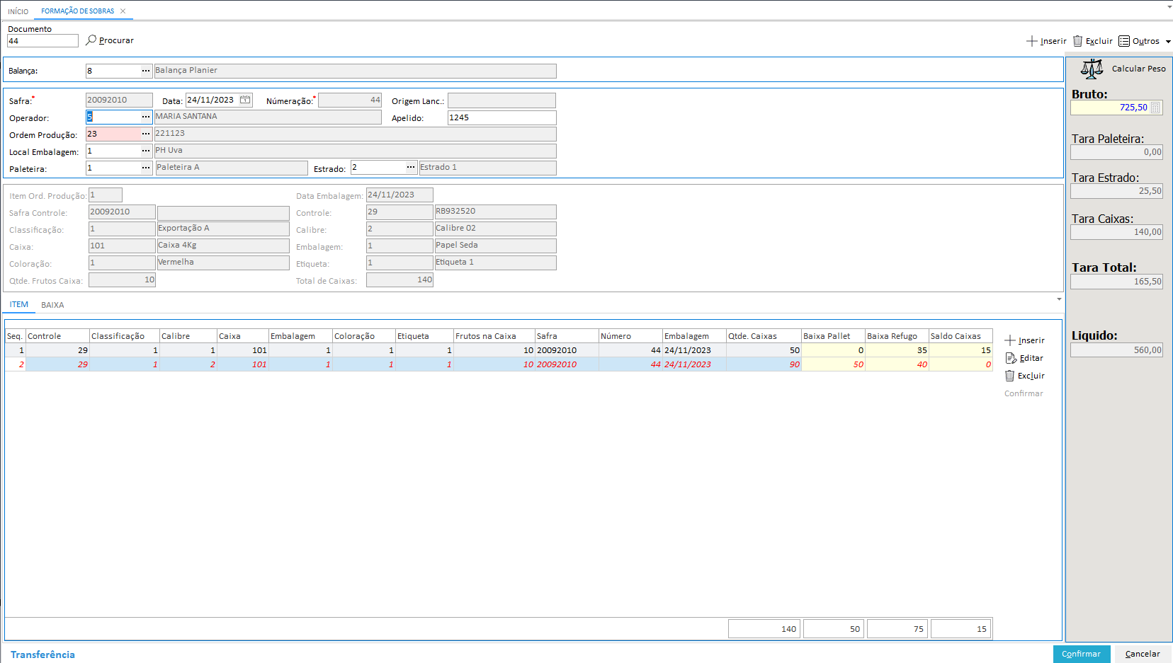Click the Transferência label at the bottom left
The image size is (1173, 663).
[42, 655]
